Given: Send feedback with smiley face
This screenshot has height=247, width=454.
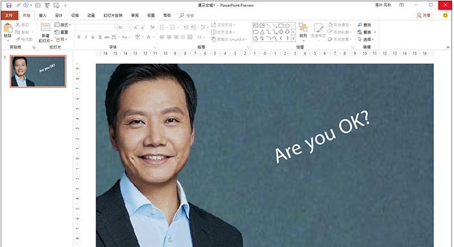Looking at the screenshot, I should point(446,15).
